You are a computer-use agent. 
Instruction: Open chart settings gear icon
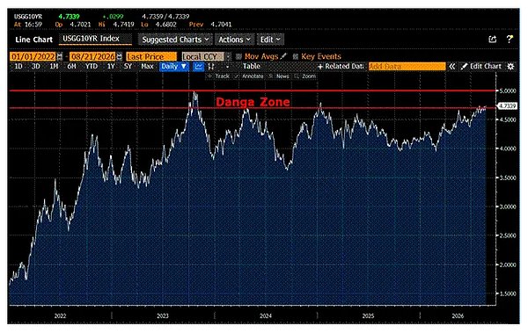[x=510, y=67]
